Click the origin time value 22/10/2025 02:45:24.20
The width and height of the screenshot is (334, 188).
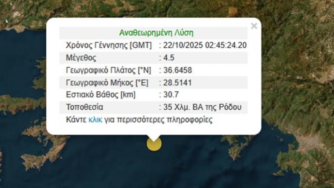pos(205,45)
